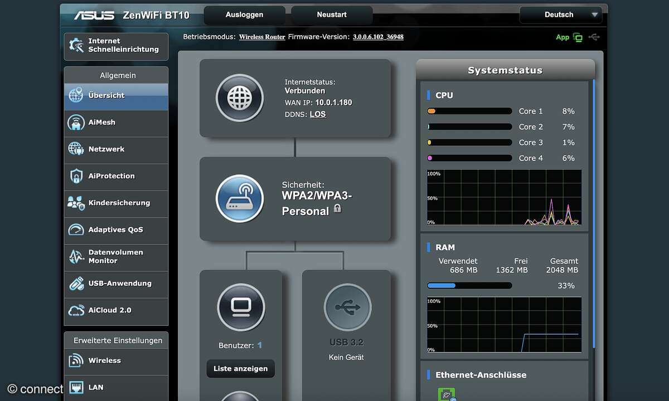Click the Internet globe status icon

tap(240, 98)
